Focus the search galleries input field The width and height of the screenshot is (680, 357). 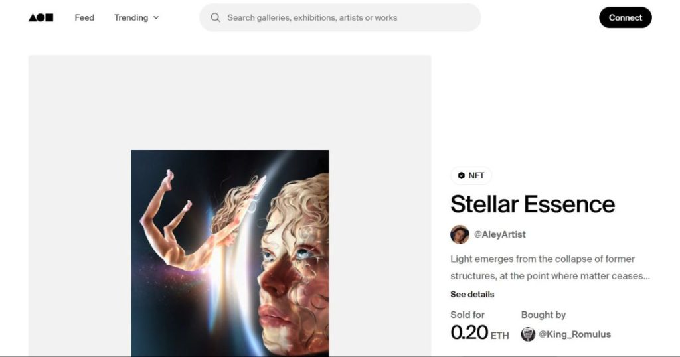pos(340,17)
